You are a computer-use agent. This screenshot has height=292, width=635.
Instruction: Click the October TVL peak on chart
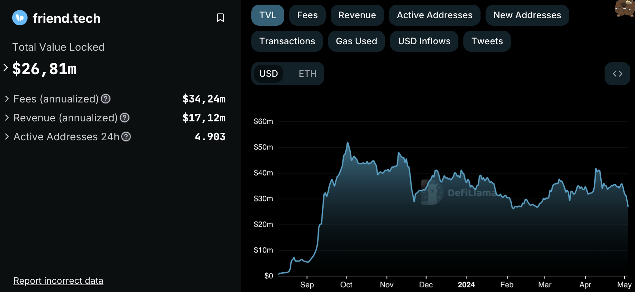click(x=348, y=143)
